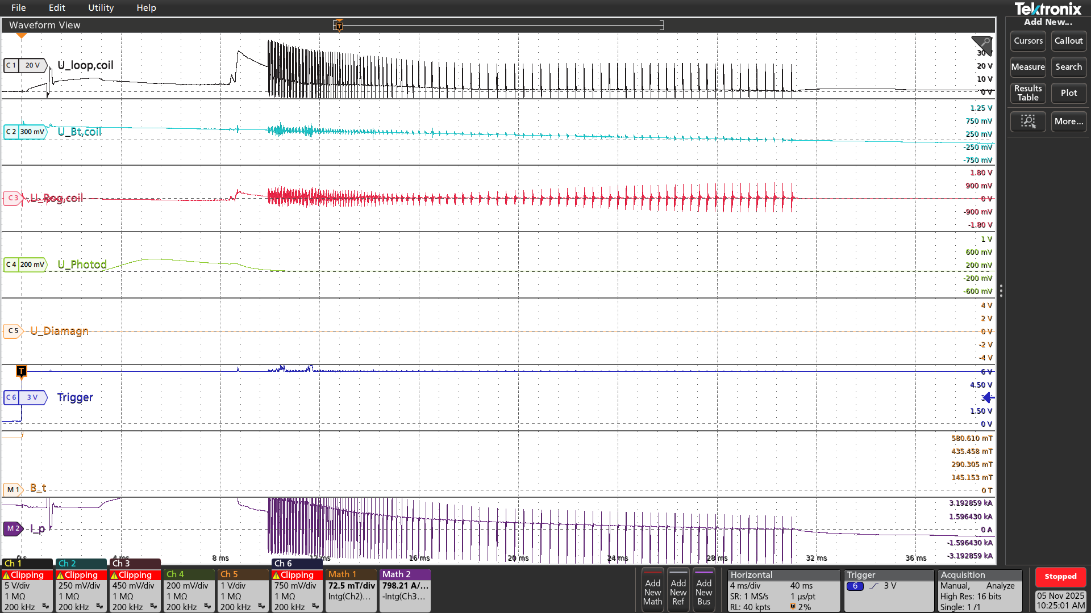Toggle the Ch 4 channel badge
Viewport: 1091px width, 613px height.
coord(188,590)
